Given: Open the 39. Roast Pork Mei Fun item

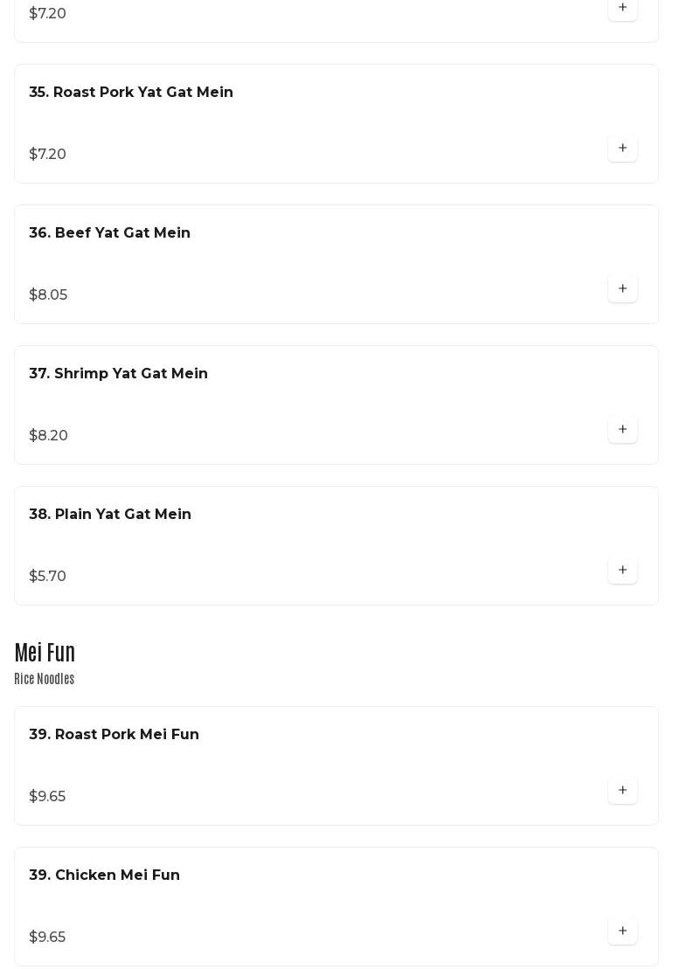Looking at the screenshot, I should click(114, 735).
